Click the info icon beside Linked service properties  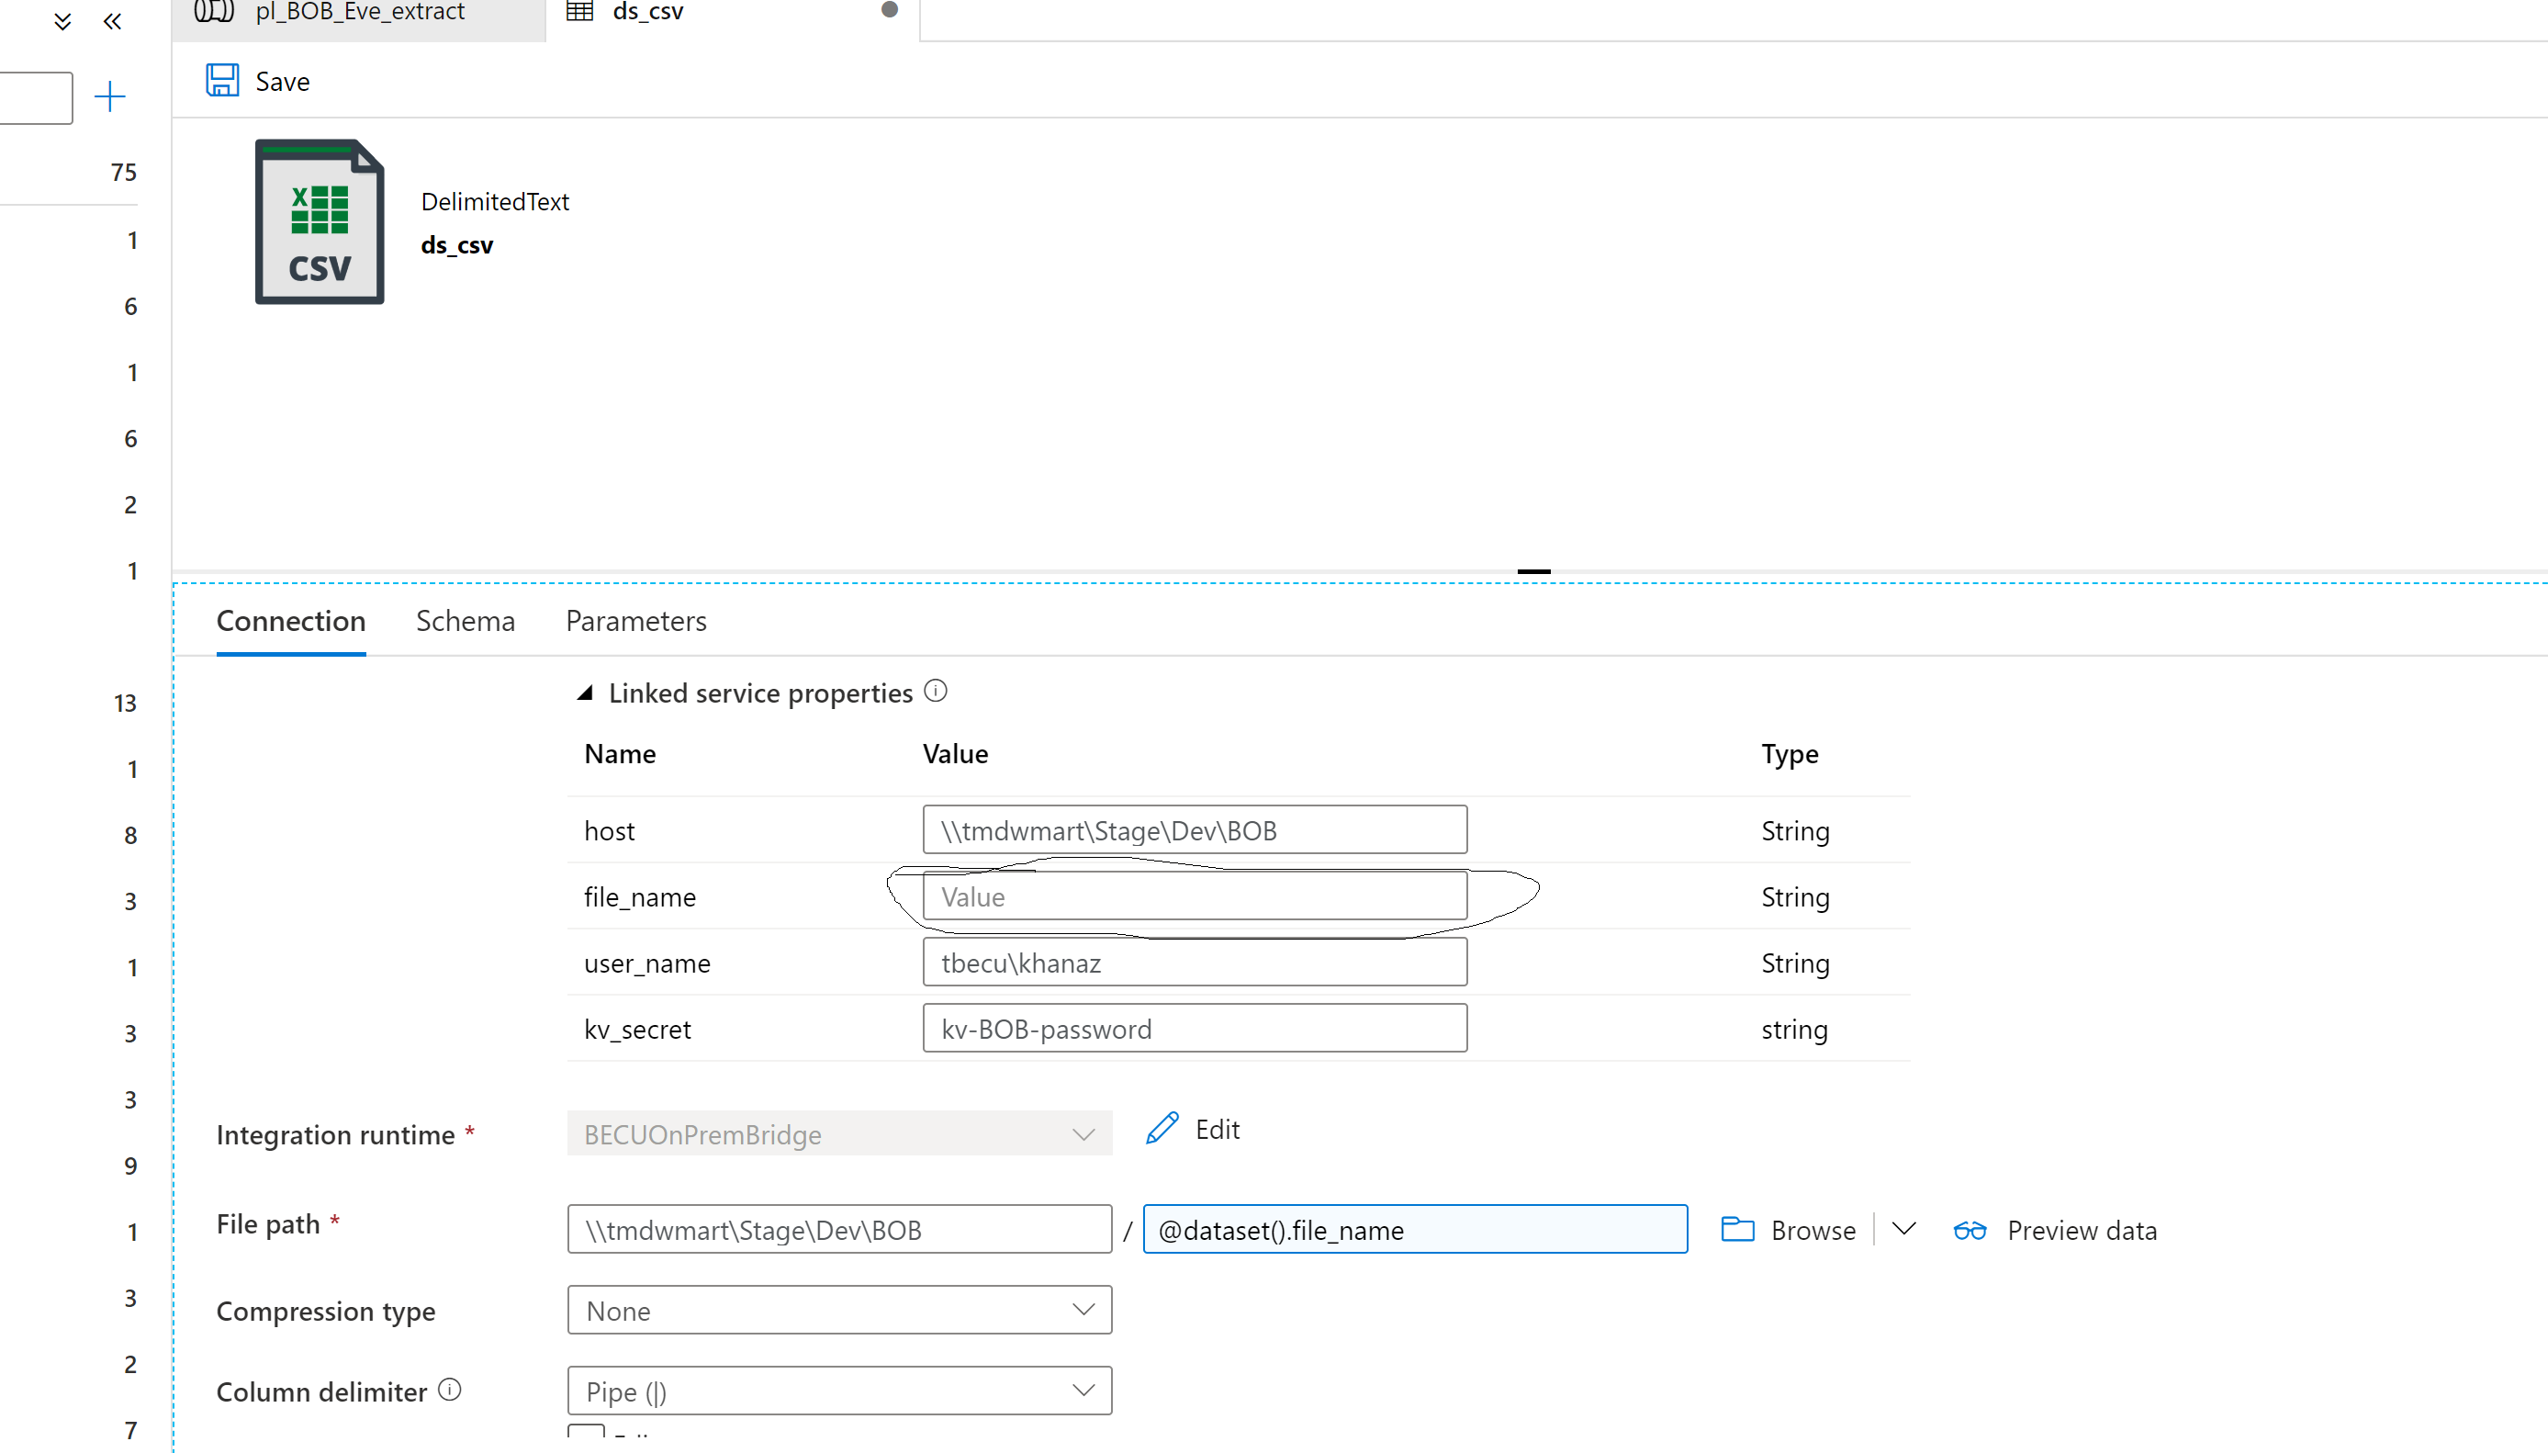coord(935,691)
